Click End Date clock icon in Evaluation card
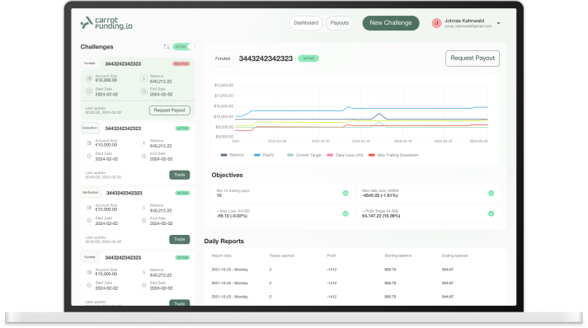Viewport: 588px width, 328px height. [x=143, y=156]
